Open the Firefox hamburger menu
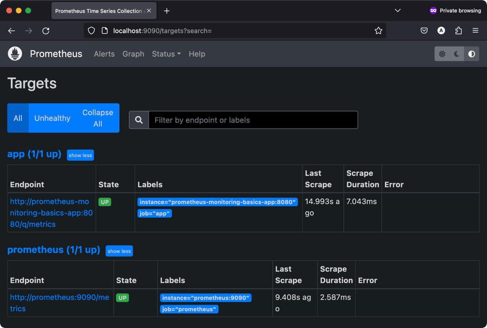Viewport: 487px width, 328px height. point(475,30)
